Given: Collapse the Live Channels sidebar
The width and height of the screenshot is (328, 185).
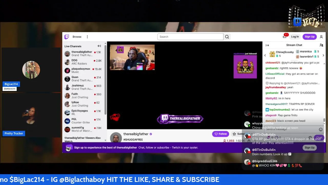Looking at the screenshot, I should pos(99,46).
